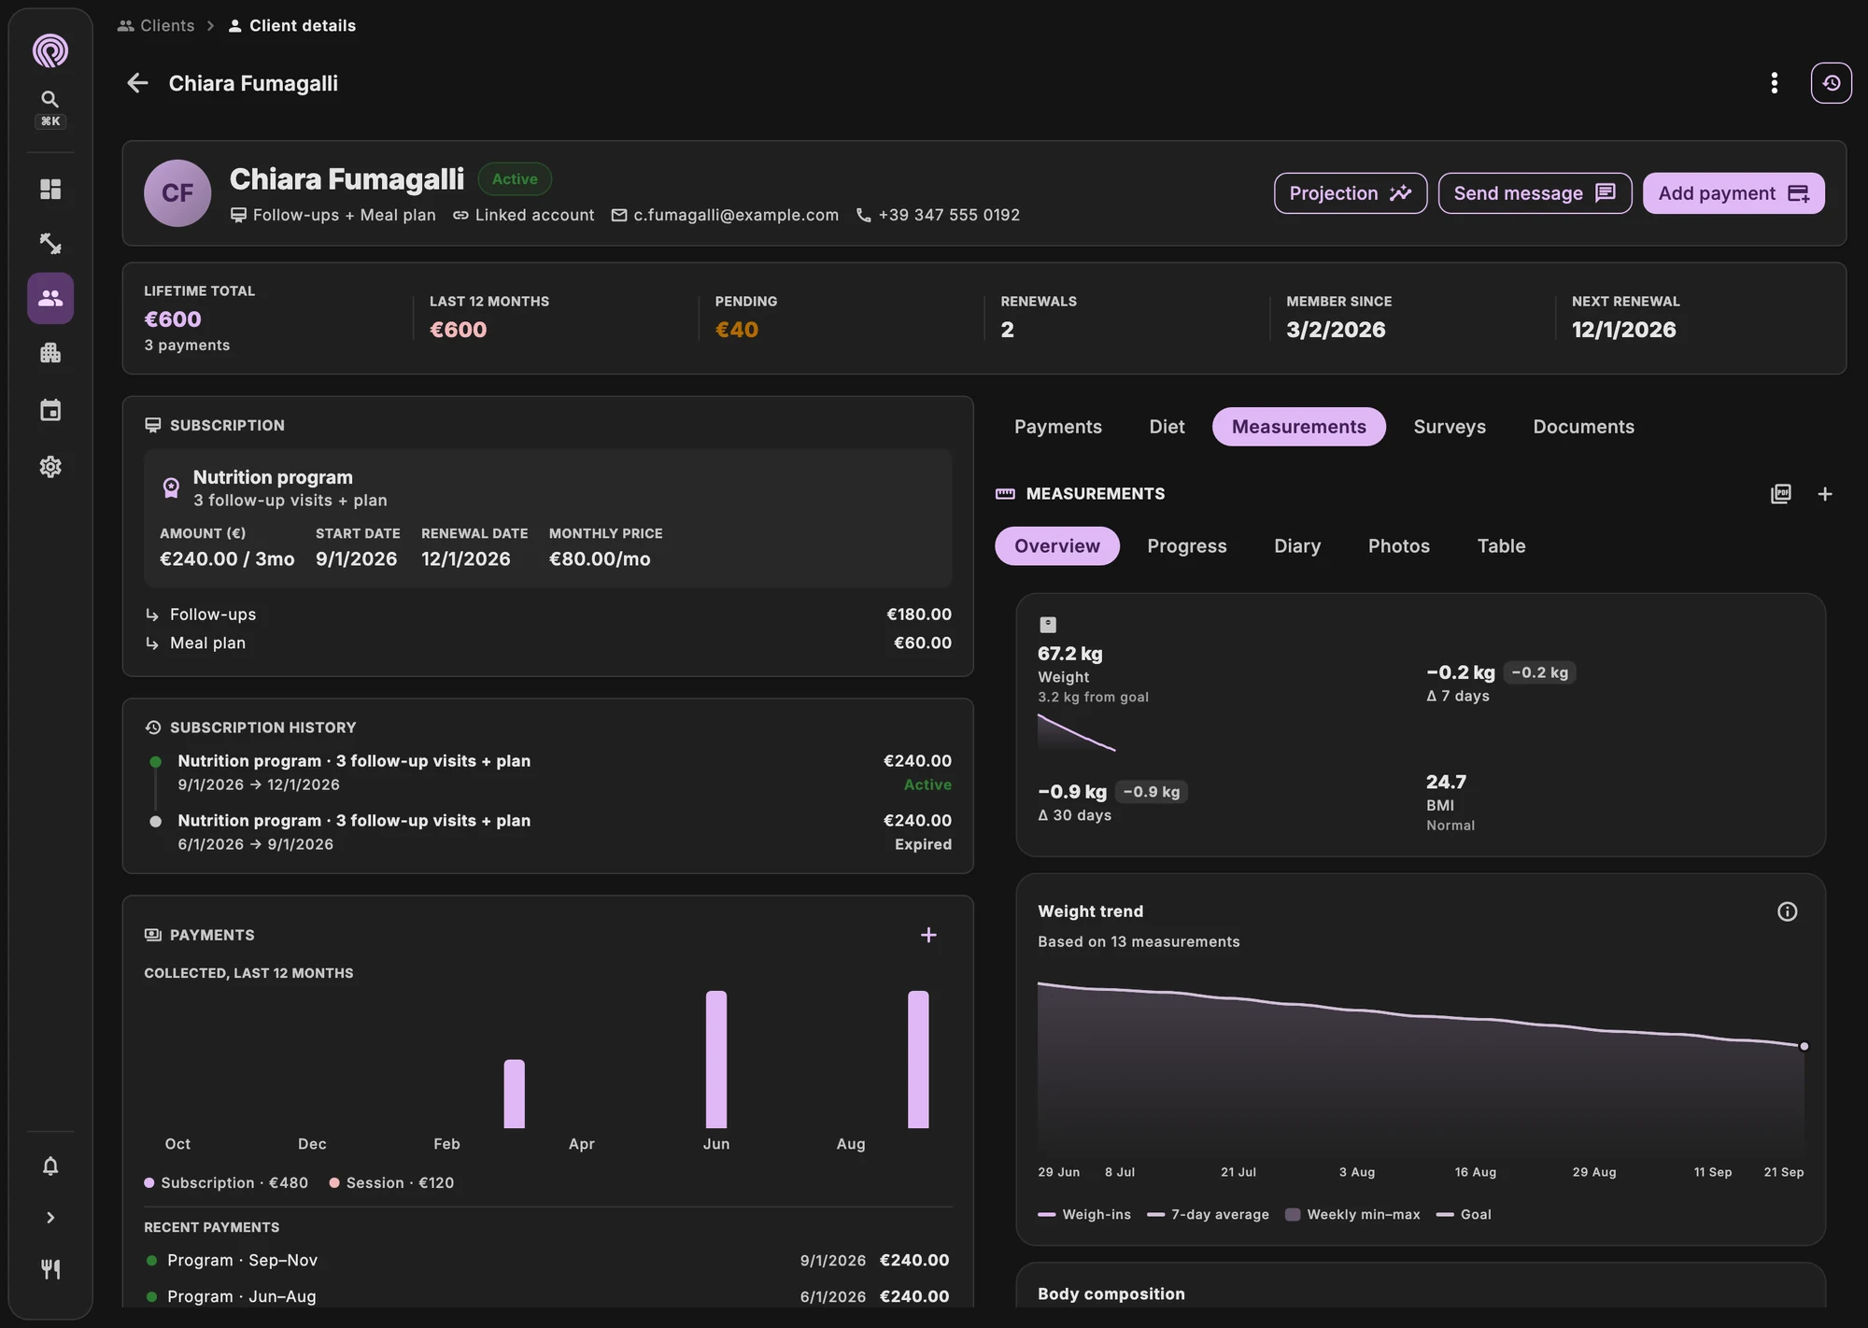This screenshot has width=1868, height=1328.
Task: Open the search icon in sidebar
Action: tap(50, 99)
